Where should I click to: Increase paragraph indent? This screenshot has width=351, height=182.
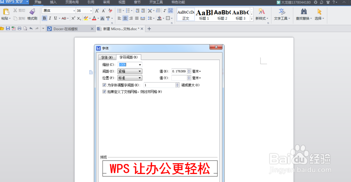coord(143,11)
